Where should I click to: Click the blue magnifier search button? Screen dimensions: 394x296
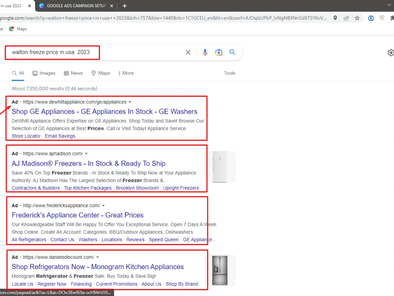(x=232, y=52)
